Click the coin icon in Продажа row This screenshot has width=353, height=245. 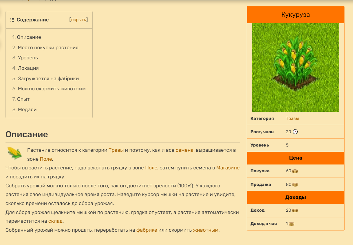tap(295, 184)
